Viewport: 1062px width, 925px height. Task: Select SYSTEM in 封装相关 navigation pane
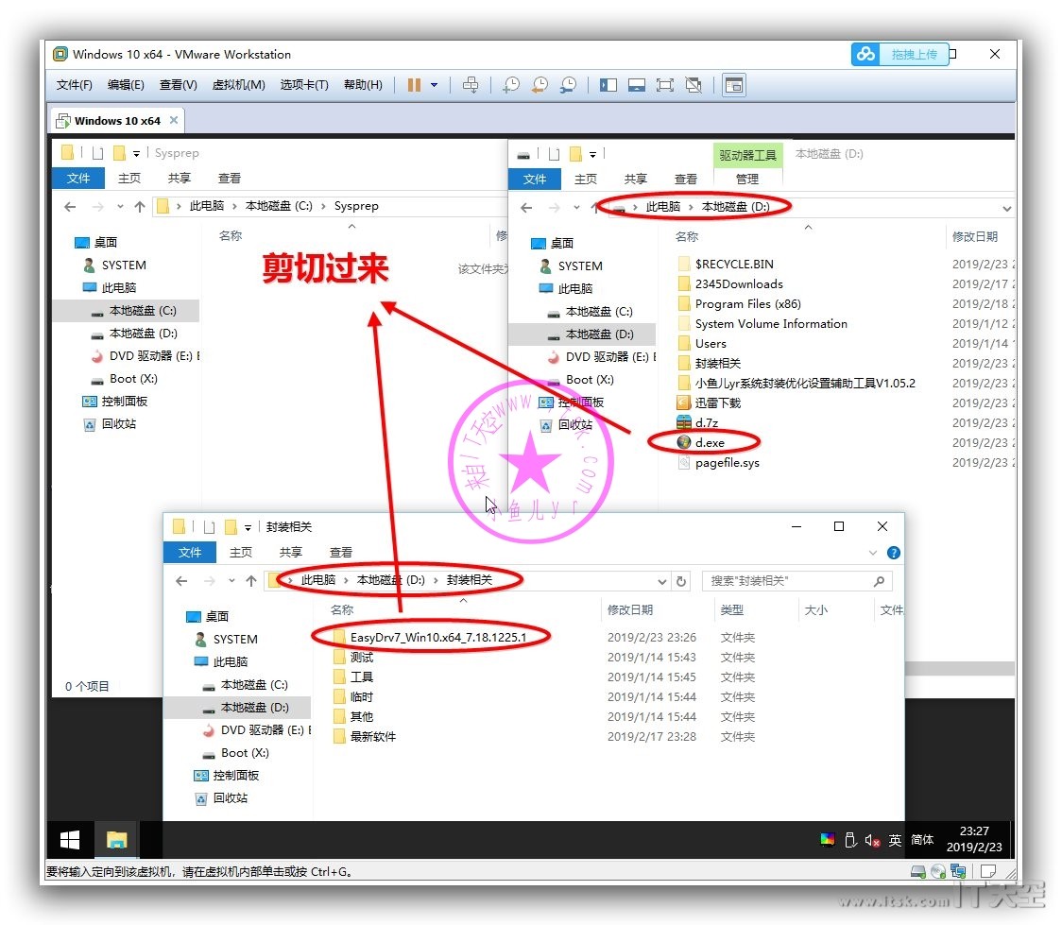[x=238, y=639]
